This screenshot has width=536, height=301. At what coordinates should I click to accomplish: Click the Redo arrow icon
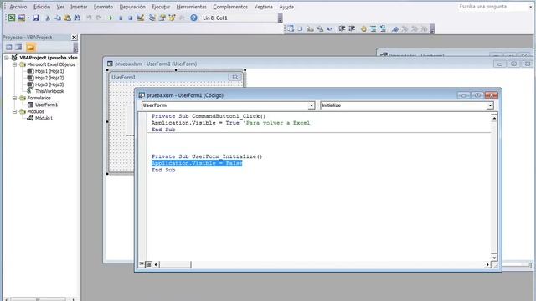(99, 18)
